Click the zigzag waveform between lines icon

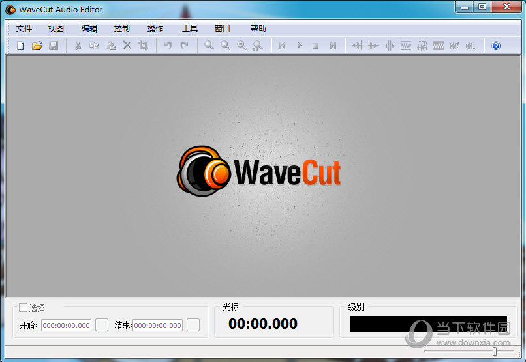pos(406,46)
